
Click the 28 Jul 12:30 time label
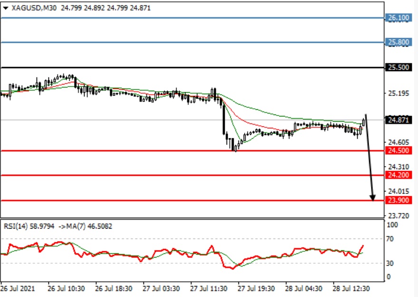[x=351, y=289]
